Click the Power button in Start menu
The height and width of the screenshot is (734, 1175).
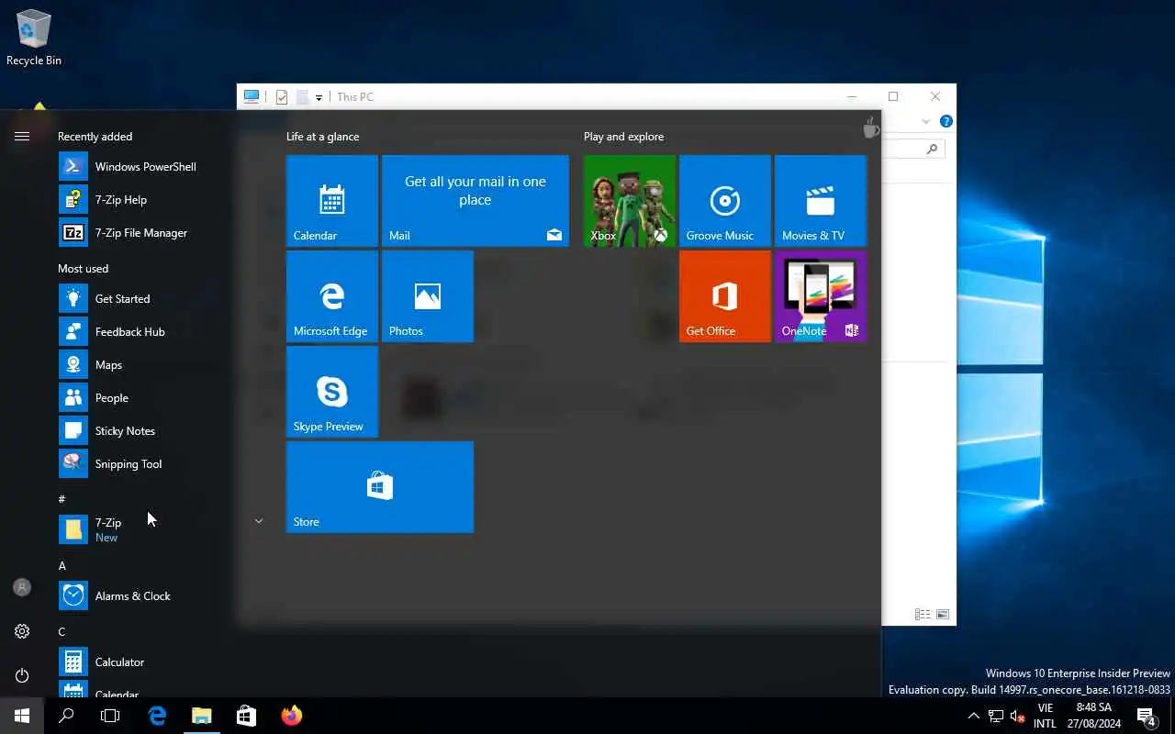coord(22,675)
